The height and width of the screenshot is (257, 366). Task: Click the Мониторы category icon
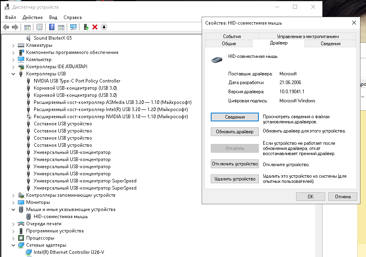(x=21, y=202)
